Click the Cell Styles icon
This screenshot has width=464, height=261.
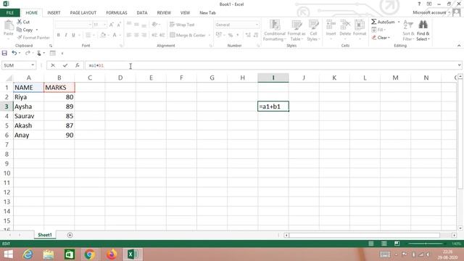[x=313, y=25]
